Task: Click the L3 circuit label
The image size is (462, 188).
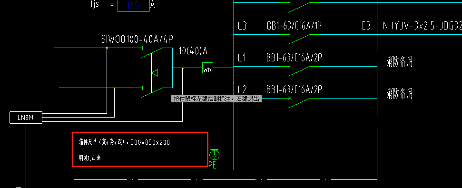Action: [242, 26]
